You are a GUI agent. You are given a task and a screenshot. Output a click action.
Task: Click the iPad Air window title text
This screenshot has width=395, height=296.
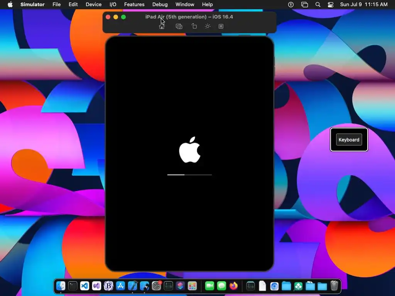click(189, 17)
